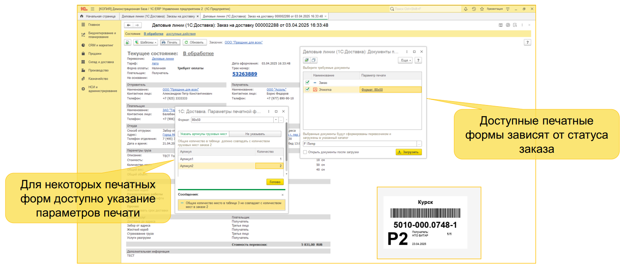This screenshot has height=270, width=625.
Task: Enable Открыть документы после загрузки checkbox
Action: (305, 152)
